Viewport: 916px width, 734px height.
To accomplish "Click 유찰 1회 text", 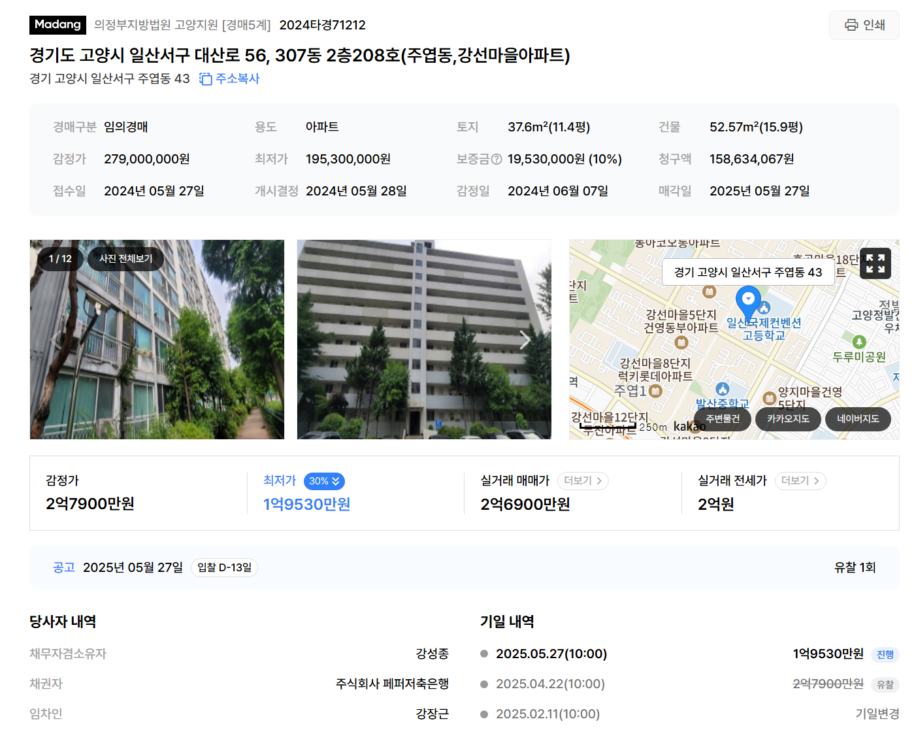I will click(855, 567).
